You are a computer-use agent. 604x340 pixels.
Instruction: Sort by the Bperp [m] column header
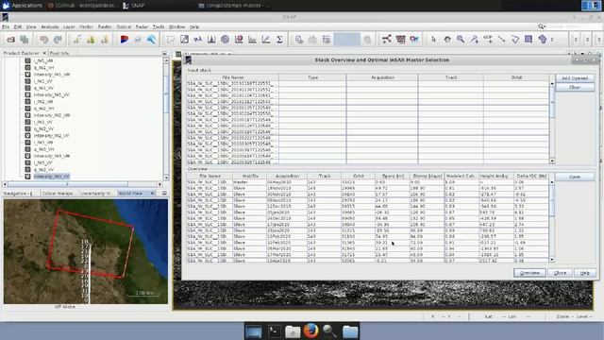393,176
